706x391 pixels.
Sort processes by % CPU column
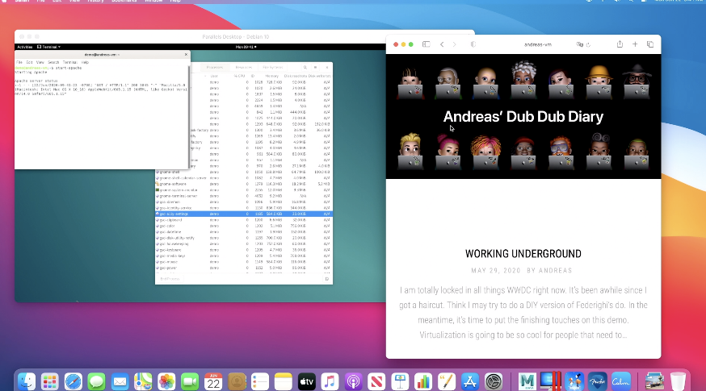[239, 76]
